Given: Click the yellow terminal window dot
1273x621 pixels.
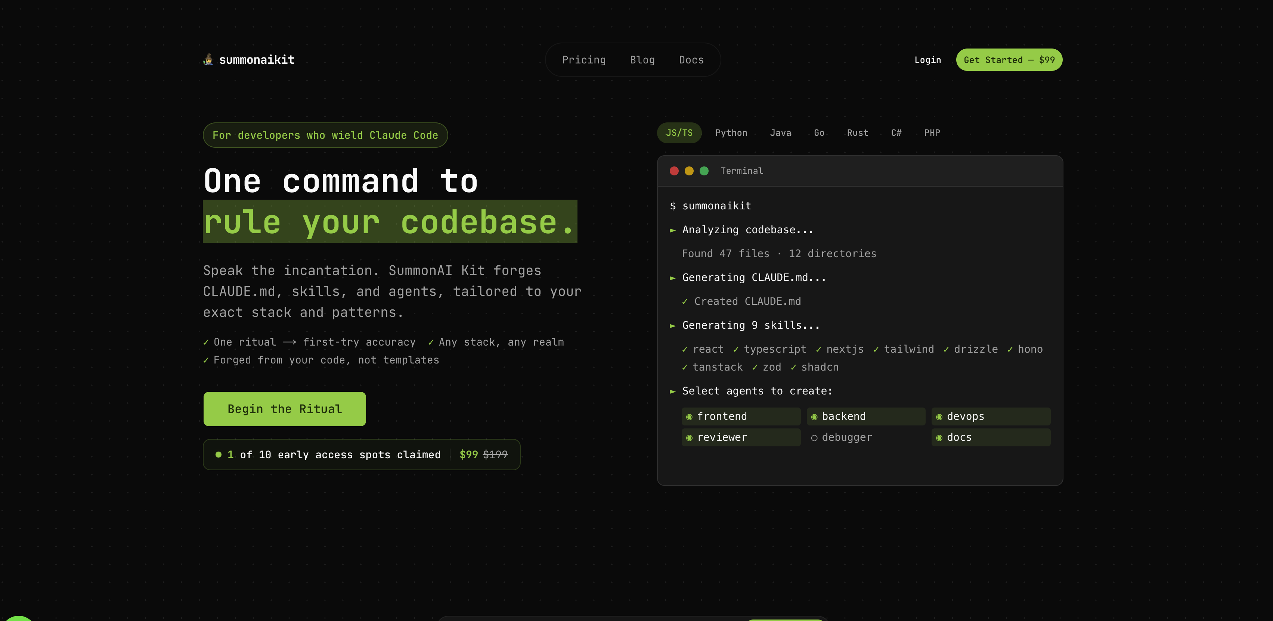Looking at the screenshot, I should tap(689, 171).
